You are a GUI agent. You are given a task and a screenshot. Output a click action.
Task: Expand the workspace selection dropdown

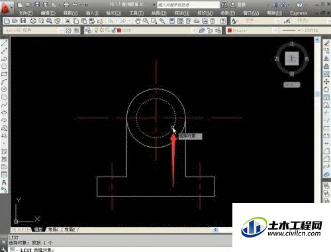(61, 30)
